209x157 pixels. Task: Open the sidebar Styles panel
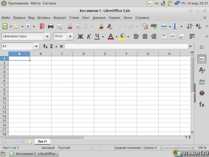pos(202,70)
